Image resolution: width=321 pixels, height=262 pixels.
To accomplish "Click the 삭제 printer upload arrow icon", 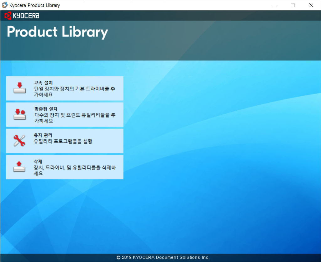I will (19, 167).
